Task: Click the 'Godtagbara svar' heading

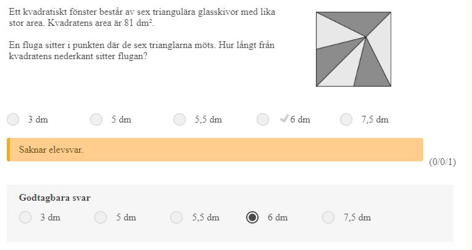Action: (55, 198)
